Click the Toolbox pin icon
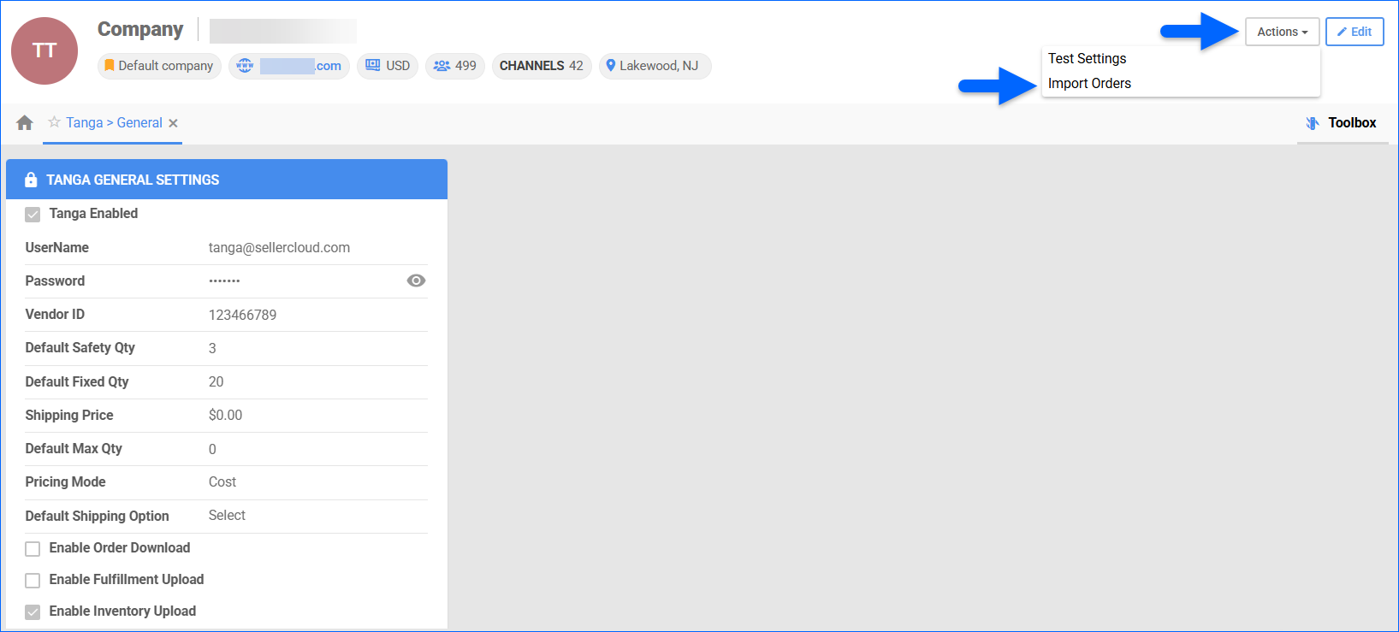 [x=1313, y=123]
